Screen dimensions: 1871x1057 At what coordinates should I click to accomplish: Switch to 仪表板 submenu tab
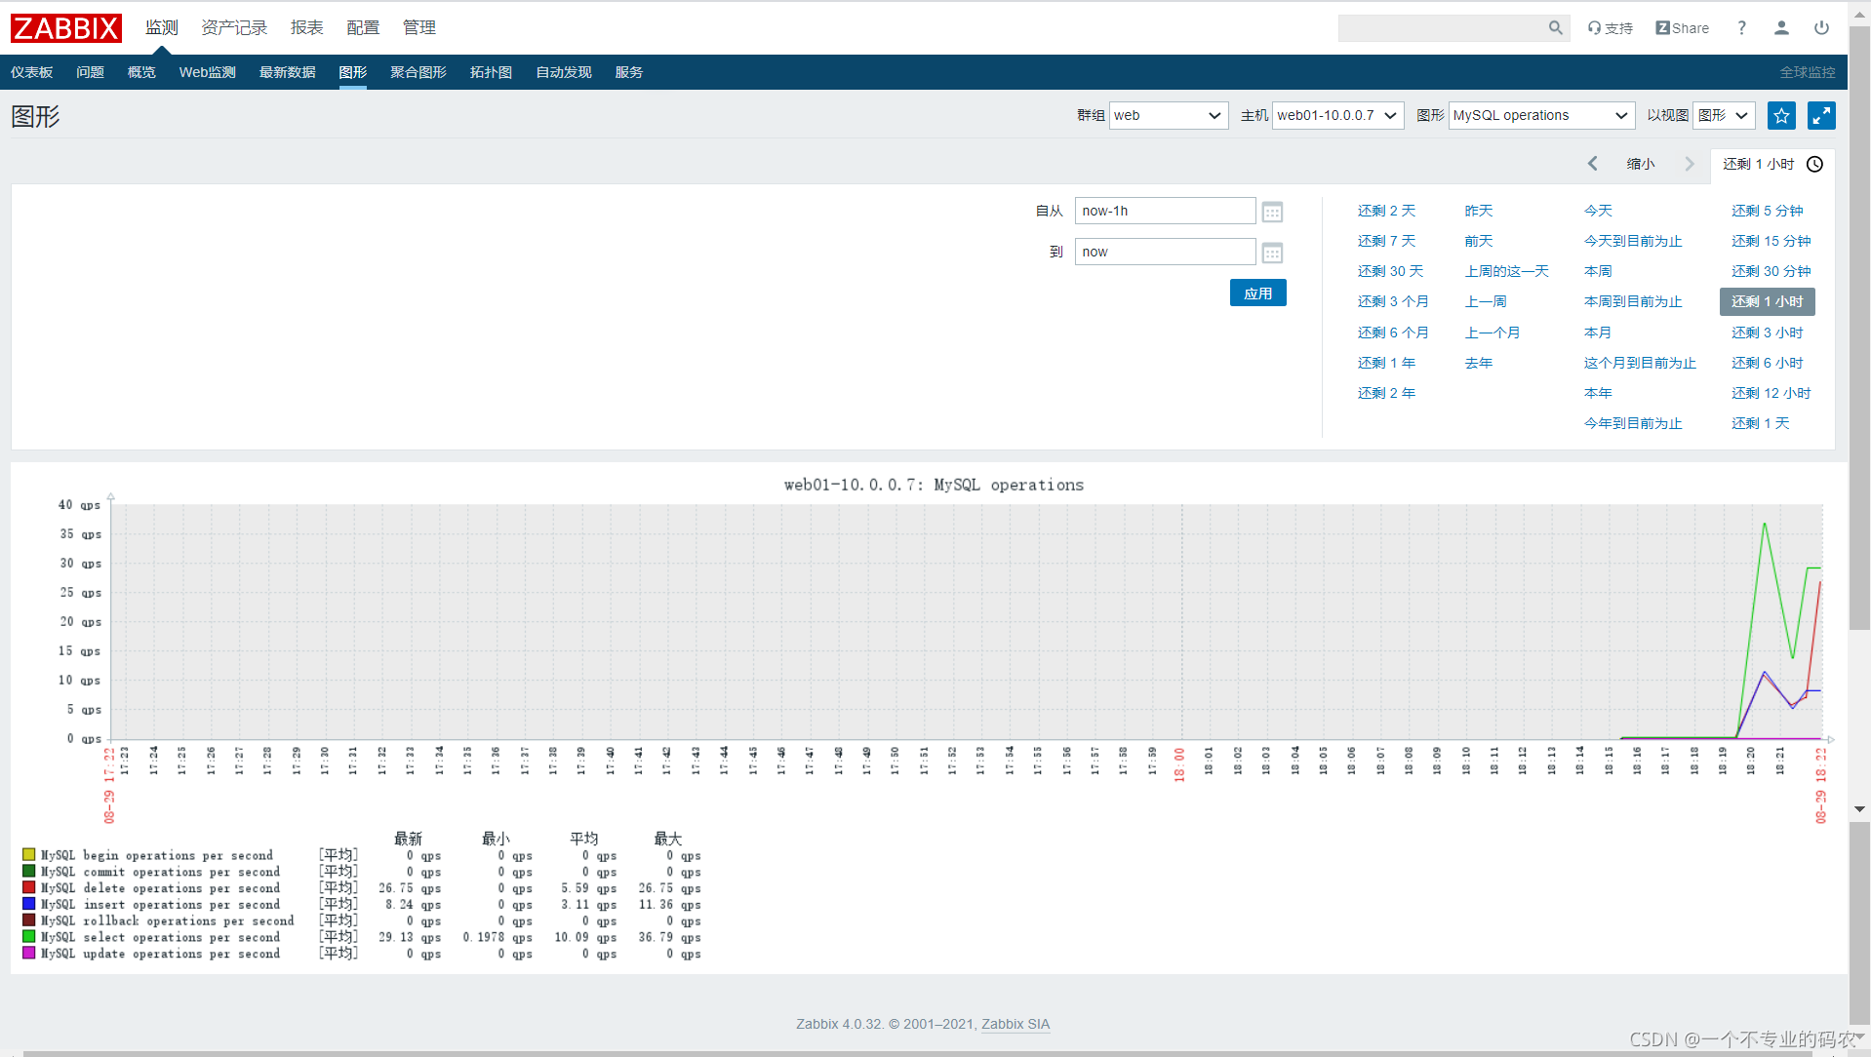tap(32, 72)
